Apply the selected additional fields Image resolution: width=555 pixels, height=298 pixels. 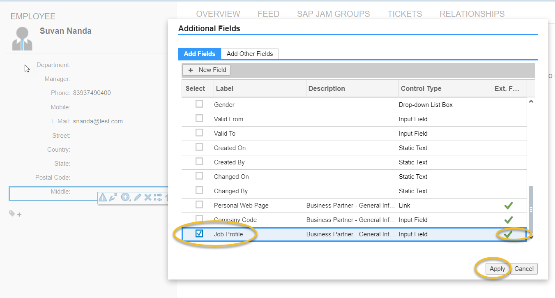point(497,268)
